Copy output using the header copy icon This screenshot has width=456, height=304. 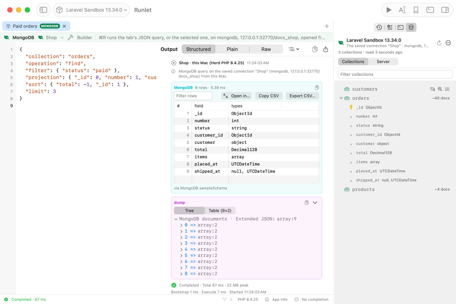point(315,49)
